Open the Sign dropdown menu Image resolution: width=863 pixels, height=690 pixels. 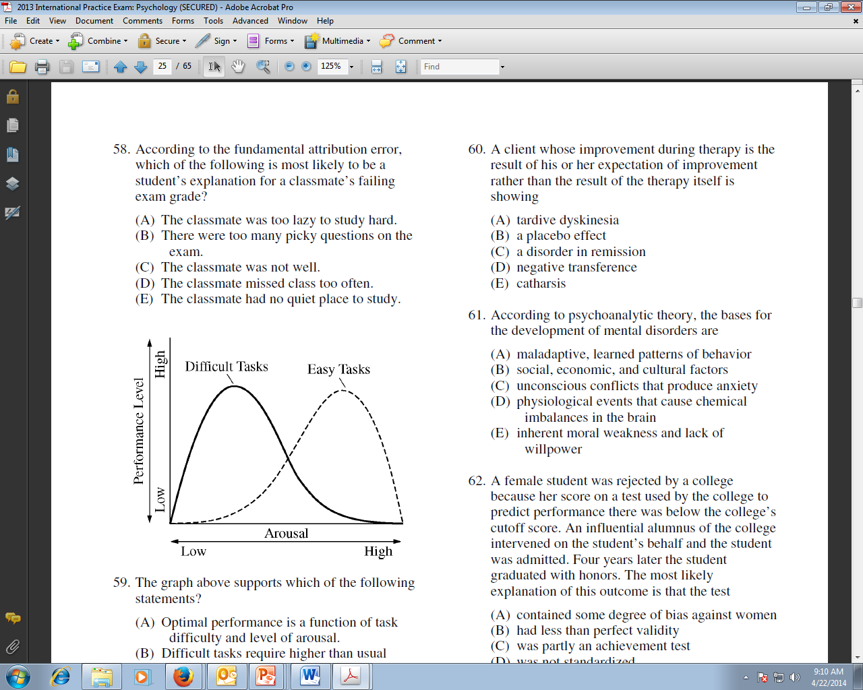tap(216, 41)
